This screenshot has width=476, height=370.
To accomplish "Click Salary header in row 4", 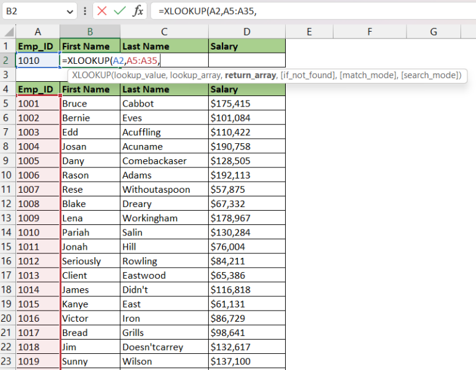I will [x=247, y=89].
